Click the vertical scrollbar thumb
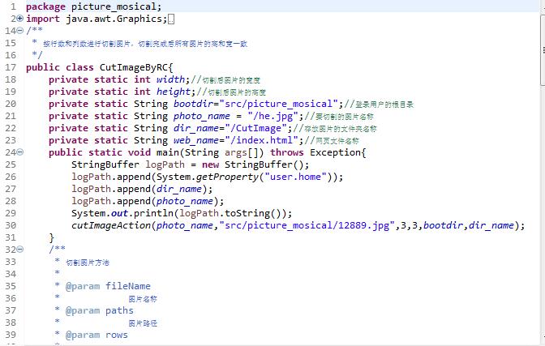This screenshot has width=545, height=346. click(x=543, y=49)
